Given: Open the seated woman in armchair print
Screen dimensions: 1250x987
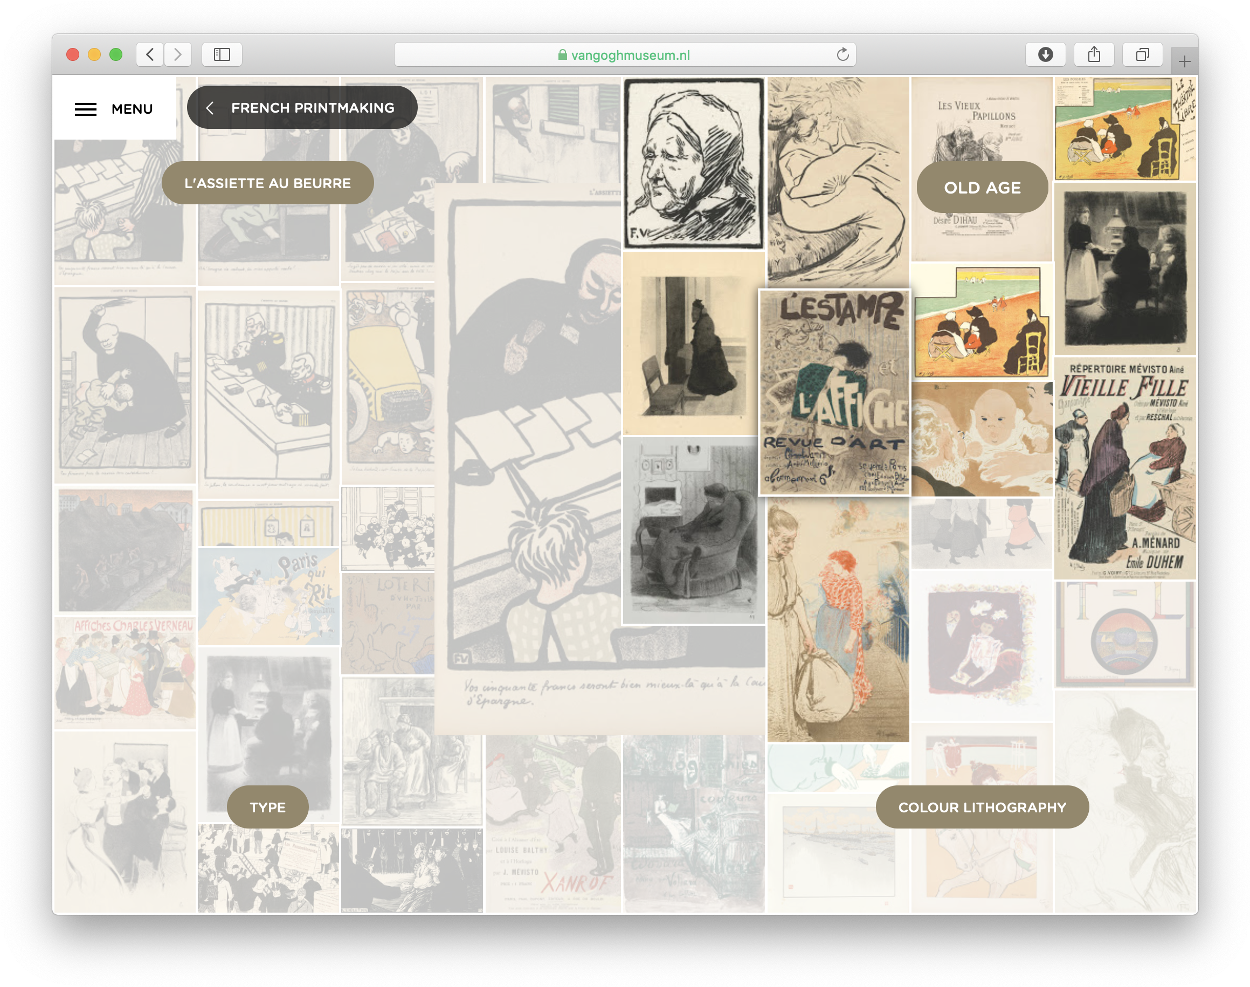Looking at the screenshot, I should click(694, 530).
